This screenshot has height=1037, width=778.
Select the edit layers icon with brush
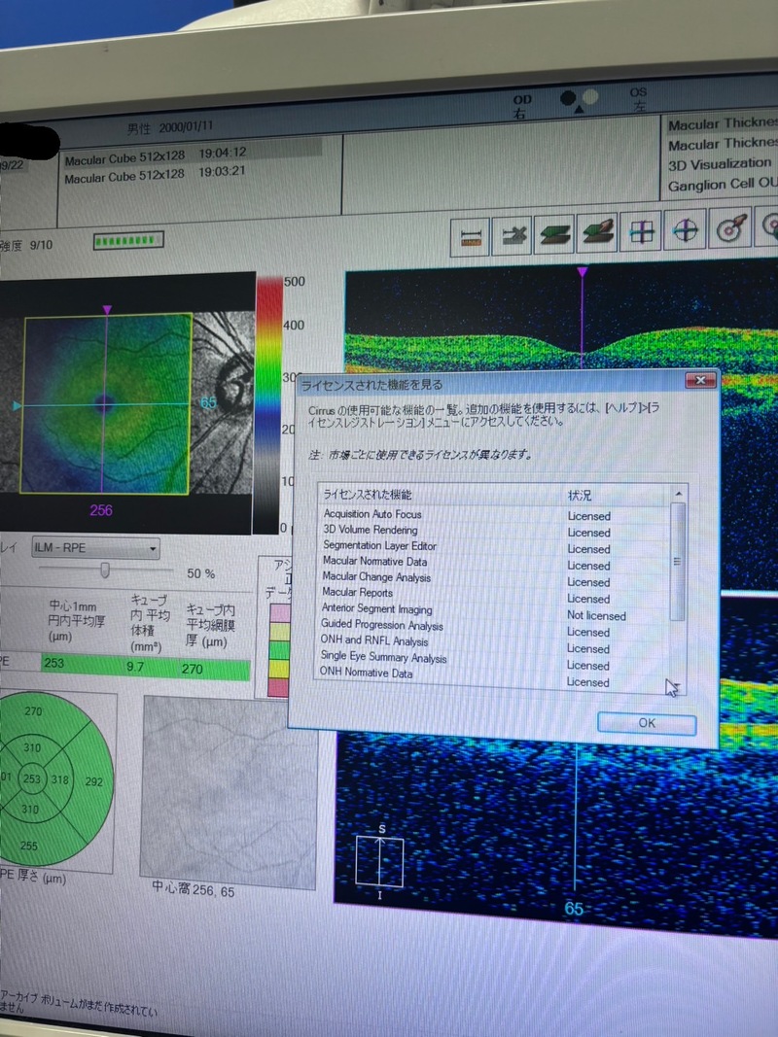pyautogui.click(x=598, y=231)
